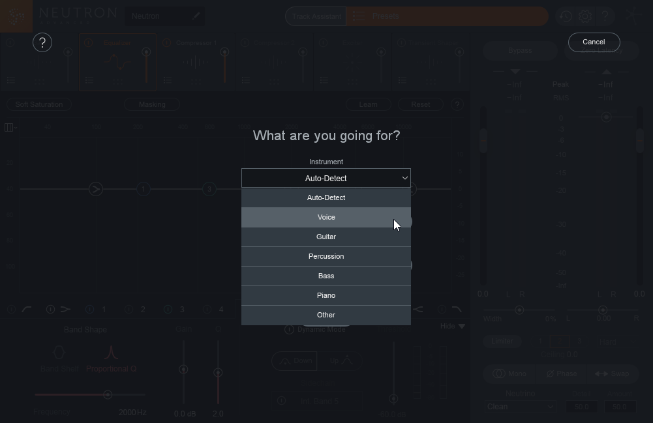Click the Neutrino Amount value field

[x=619, y=406]
